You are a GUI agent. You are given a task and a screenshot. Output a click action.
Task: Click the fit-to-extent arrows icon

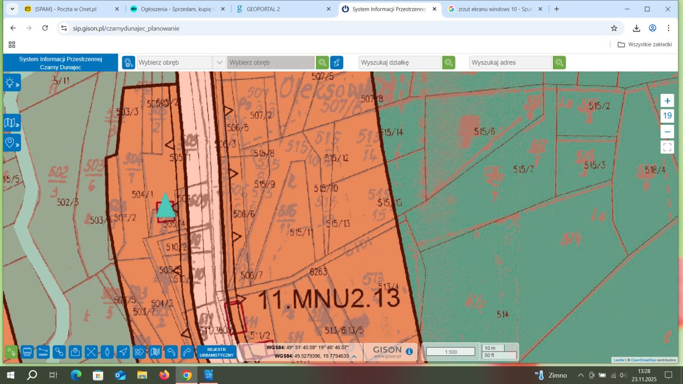click(x=91, y=352)
